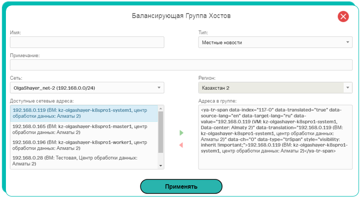The height and width of the screenshot is (199, 360).
Task: Click the OlgaShayer_net-2 network value
Action: click(54, 88)
